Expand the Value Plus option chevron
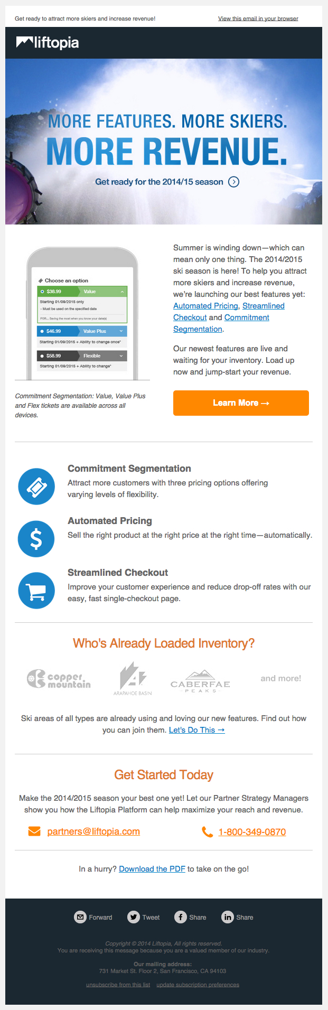 [121, 331]
